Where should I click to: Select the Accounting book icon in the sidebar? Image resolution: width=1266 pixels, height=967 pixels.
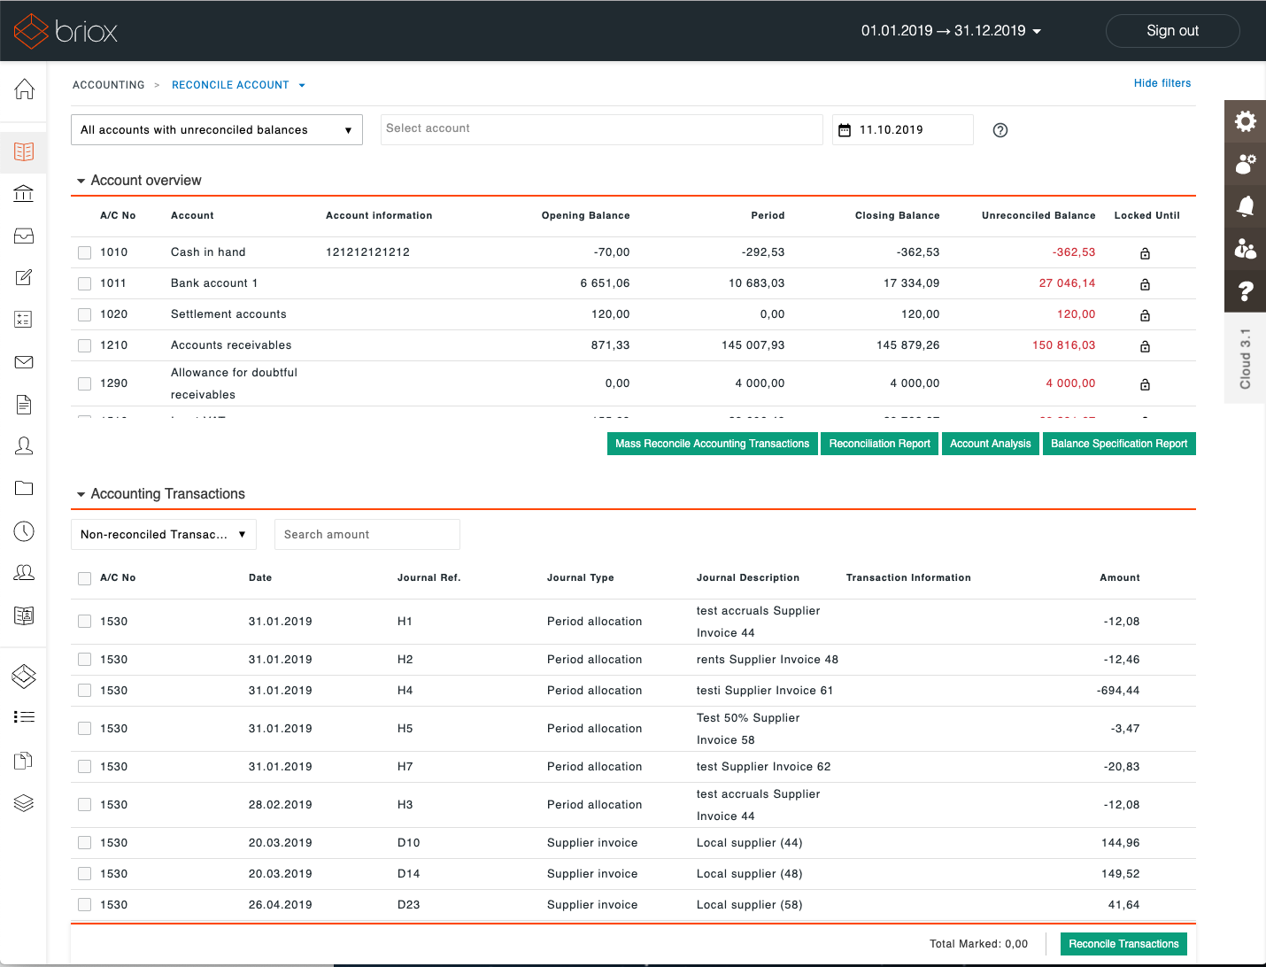click(24, 151)
